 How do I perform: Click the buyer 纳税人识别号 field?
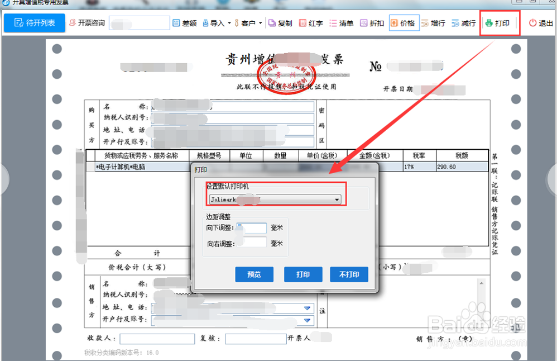[x=233, y=118]
